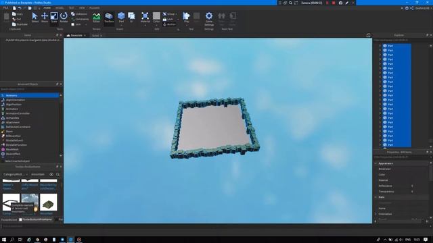Switch to the PLUGINS ribbon tab

click(x=94, y=8)
